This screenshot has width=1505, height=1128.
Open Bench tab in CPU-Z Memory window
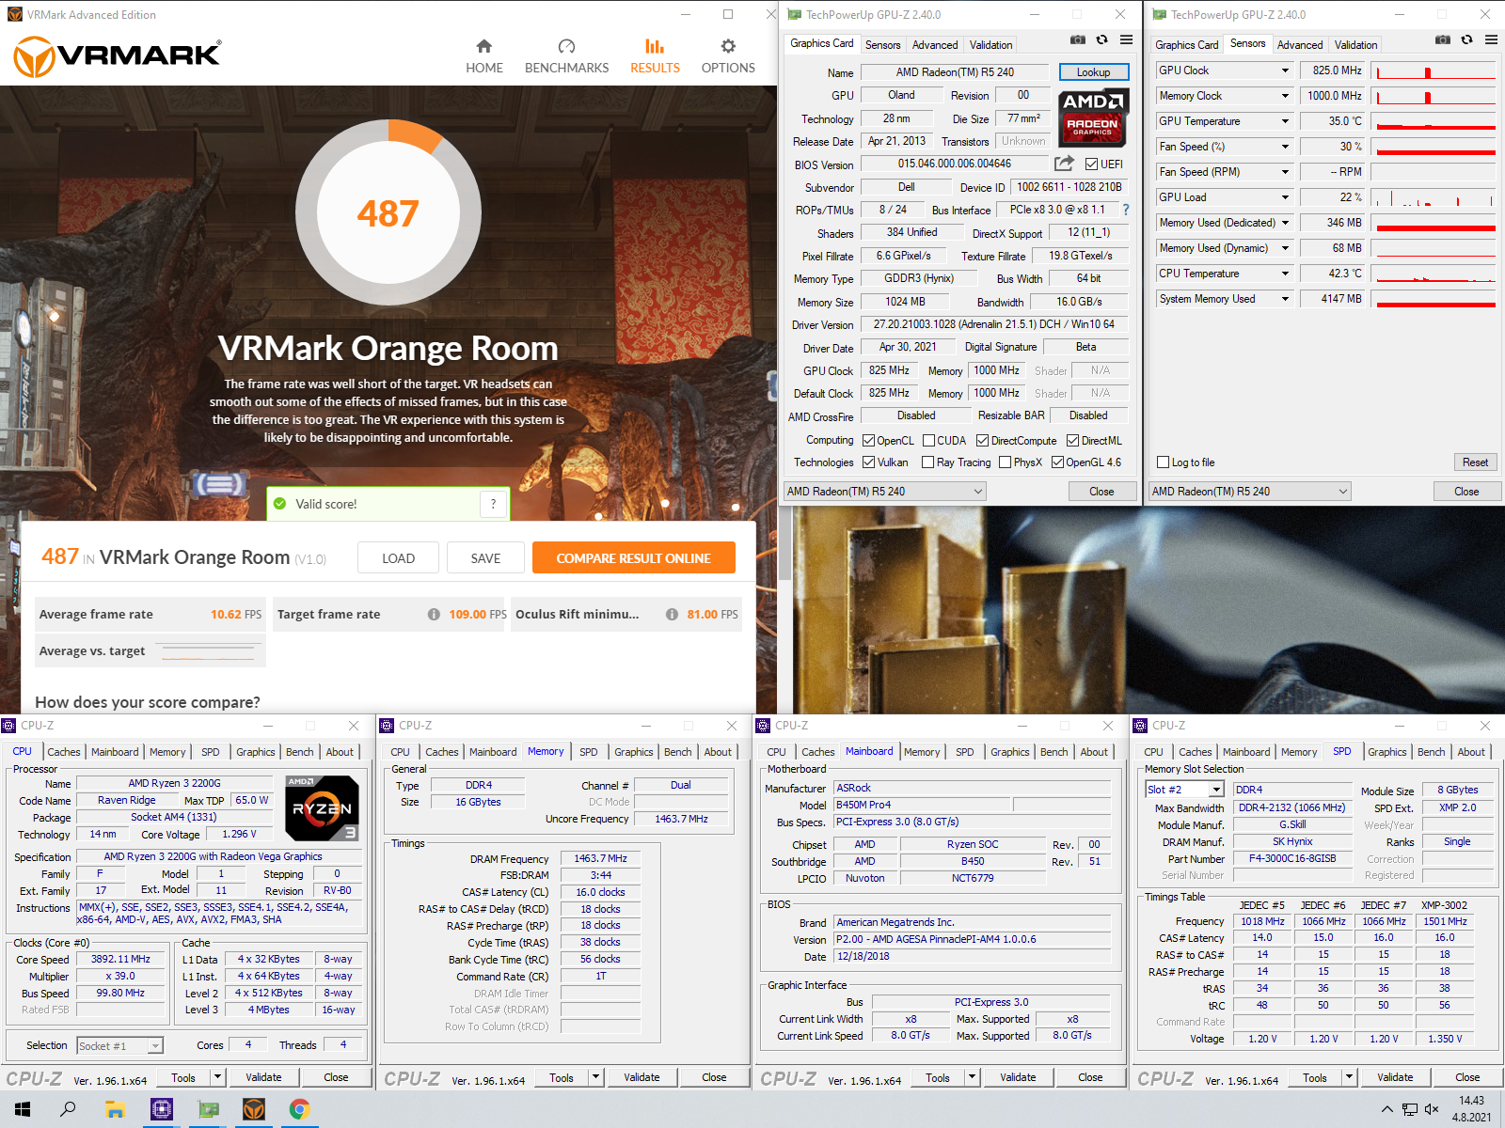677,752
